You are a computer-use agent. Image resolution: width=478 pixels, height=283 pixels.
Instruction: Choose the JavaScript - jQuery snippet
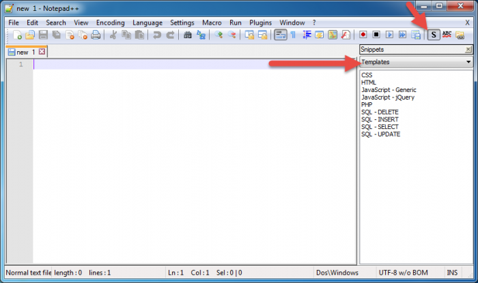(x=387, y=97)
